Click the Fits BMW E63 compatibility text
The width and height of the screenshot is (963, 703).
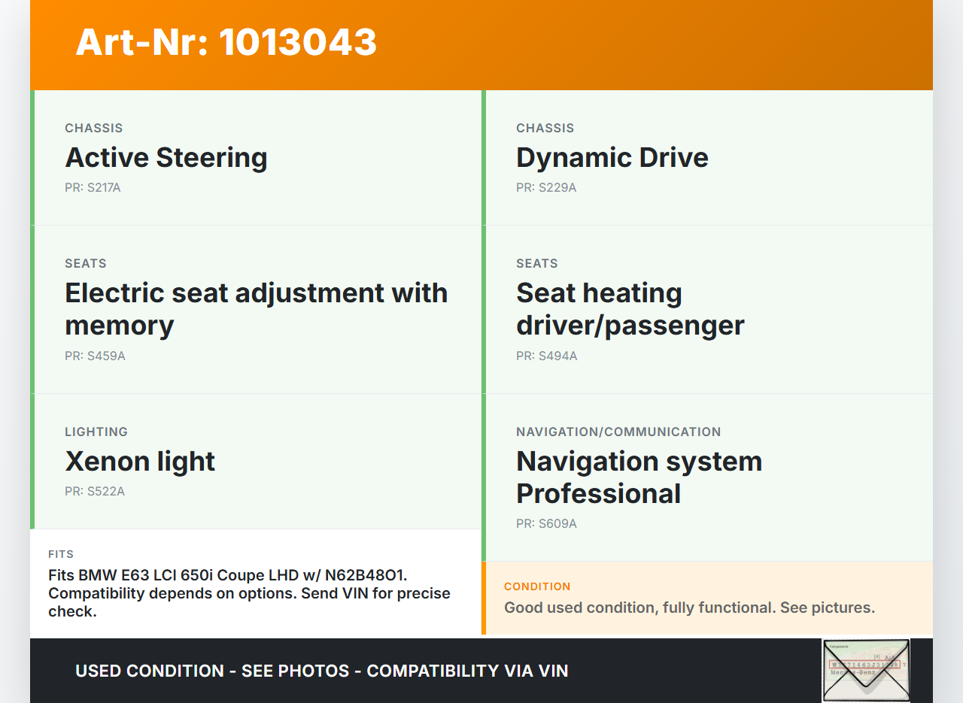pyautogui.click(x=249, y=593)
